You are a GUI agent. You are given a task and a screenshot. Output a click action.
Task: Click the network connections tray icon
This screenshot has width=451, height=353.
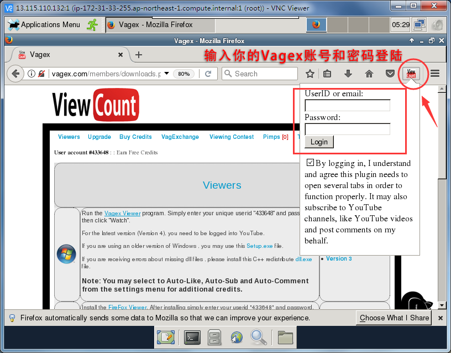(419, 25)
